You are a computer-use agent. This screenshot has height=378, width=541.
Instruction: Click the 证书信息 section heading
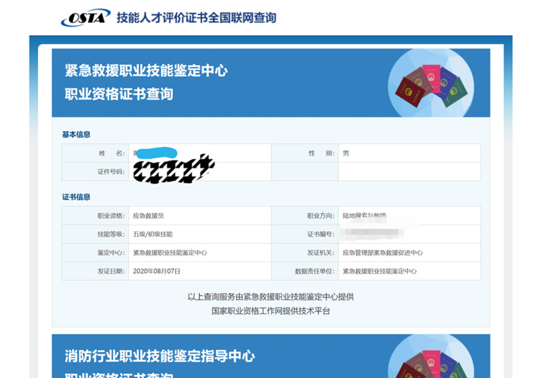[76, 197]
